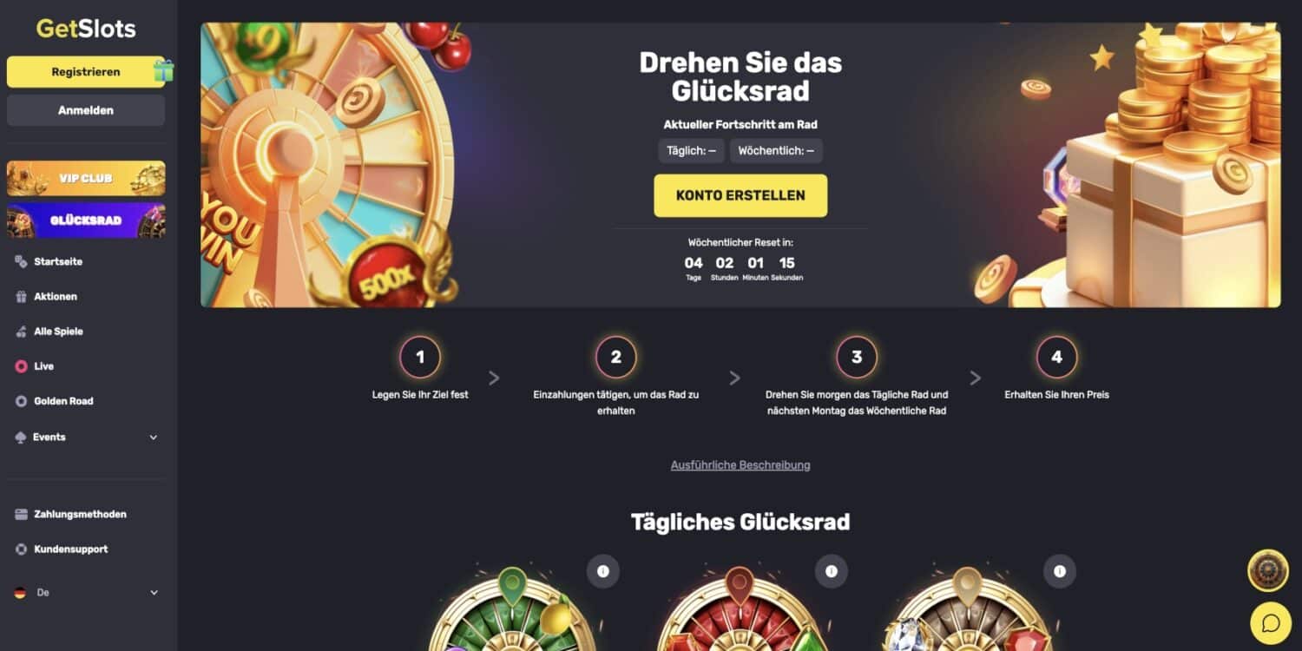Open info icon for the green wheel
The height and width of the screenshot is (651, 1302).
(603, 571)
